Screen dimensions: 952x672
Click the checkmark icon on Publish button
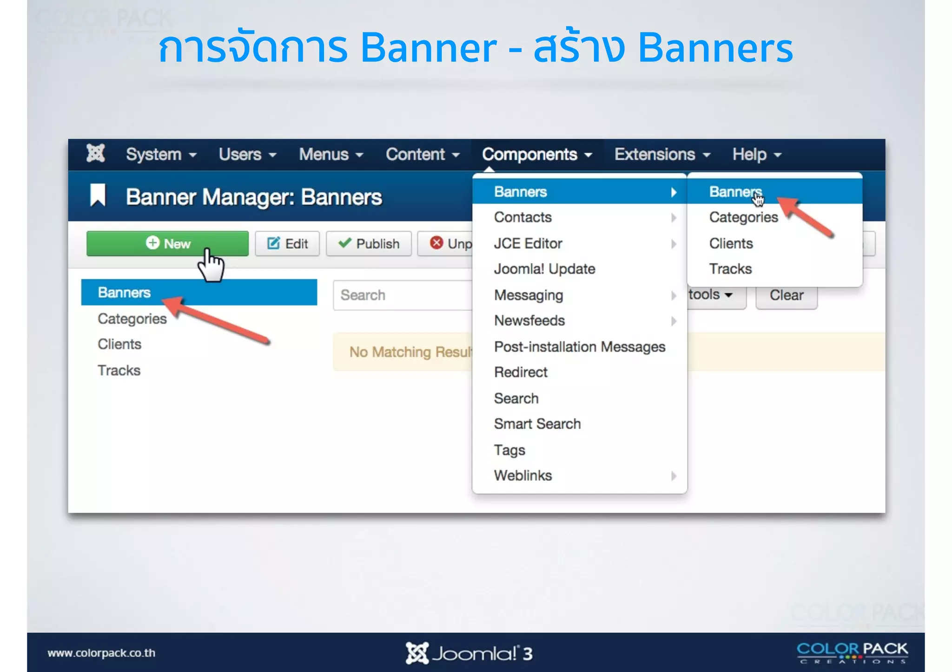coord(344,242)
